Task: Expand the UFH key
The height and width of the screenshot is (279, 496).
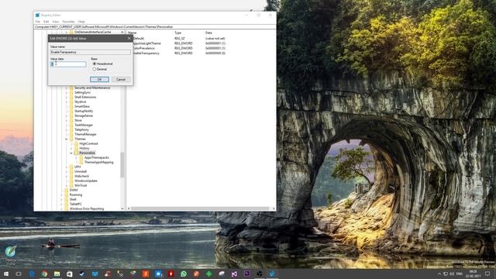Action: (x=67, y=167)
